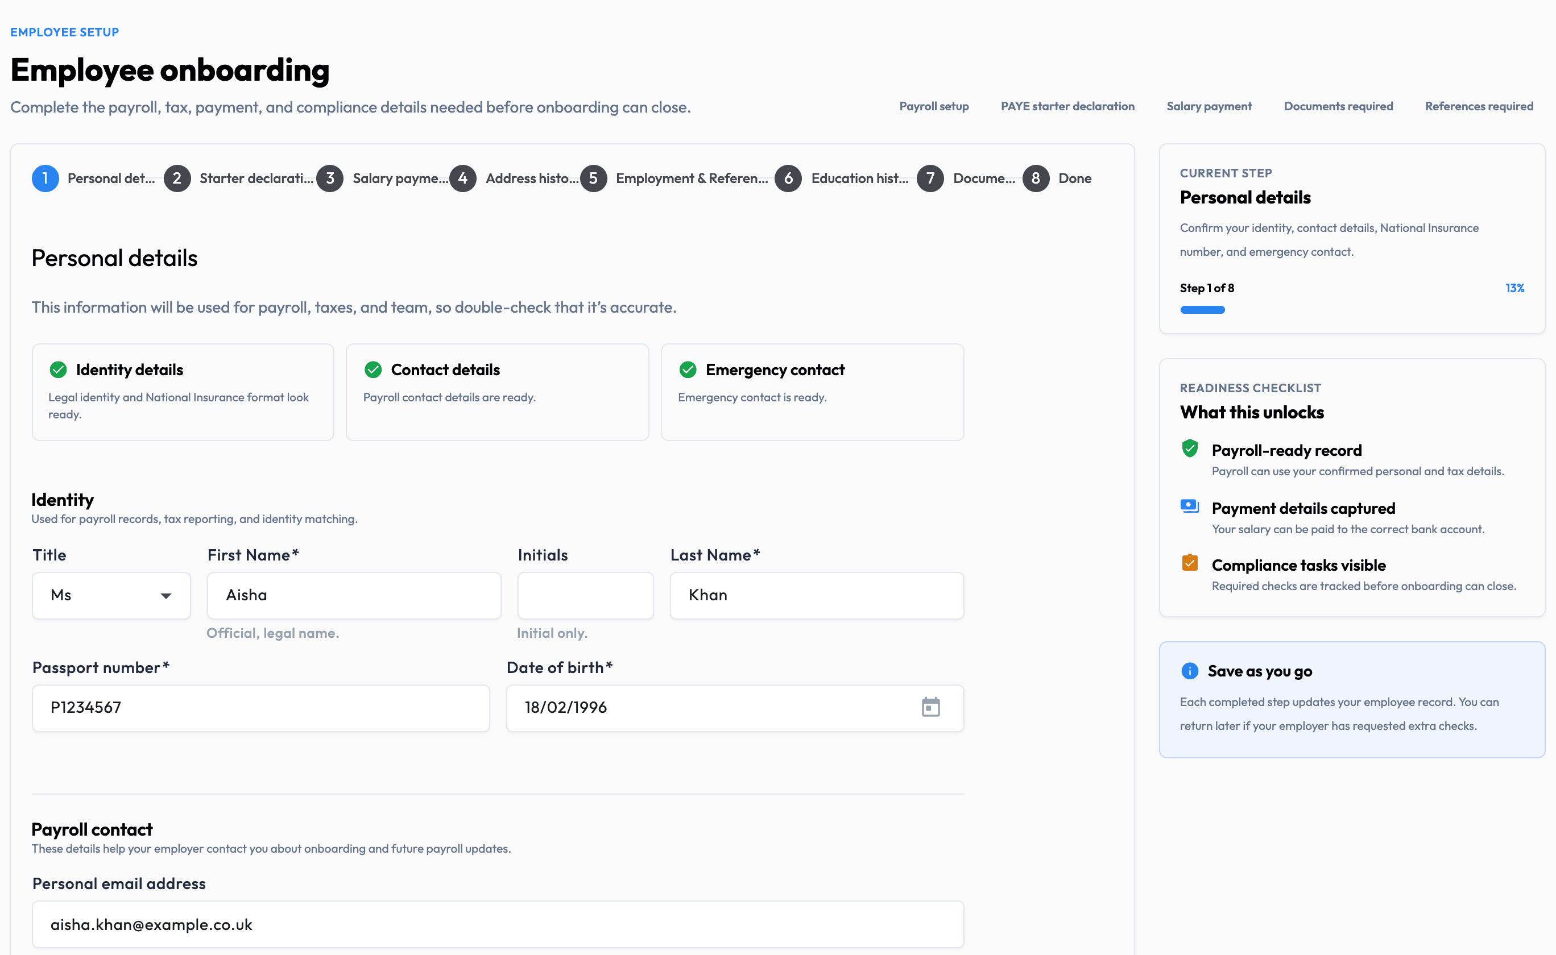Select step 3 circle in the stepper
The width and height of the screenshot is (1556, 955).
(x=330, y=178)
